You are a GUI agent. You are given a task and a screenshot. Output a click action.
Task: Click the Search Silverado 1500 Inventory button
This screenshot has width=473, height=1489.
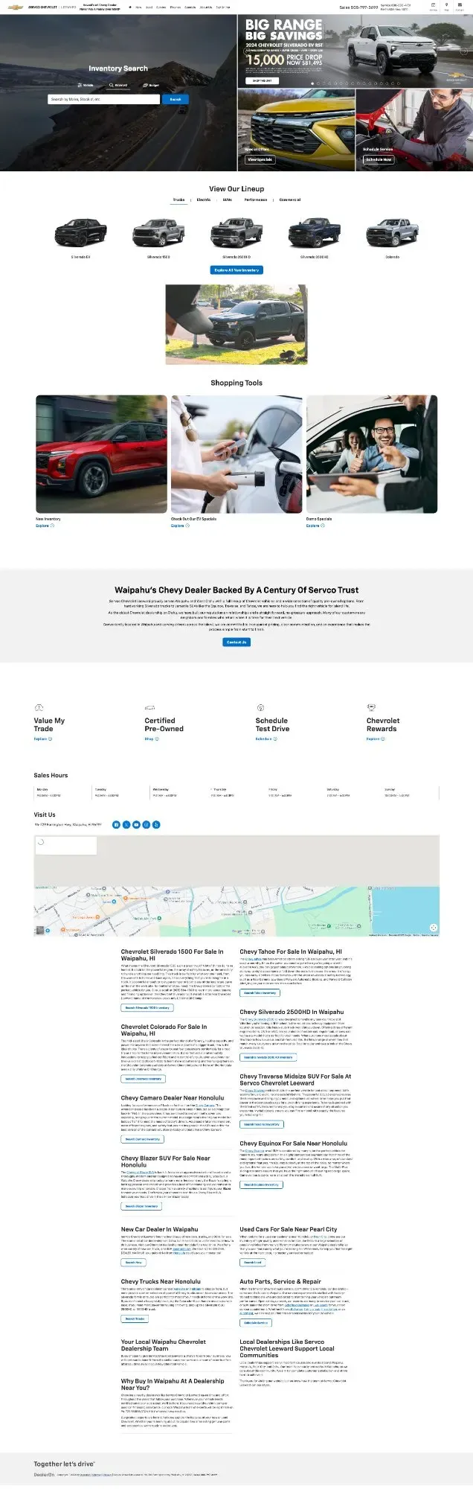[147, 1008]
